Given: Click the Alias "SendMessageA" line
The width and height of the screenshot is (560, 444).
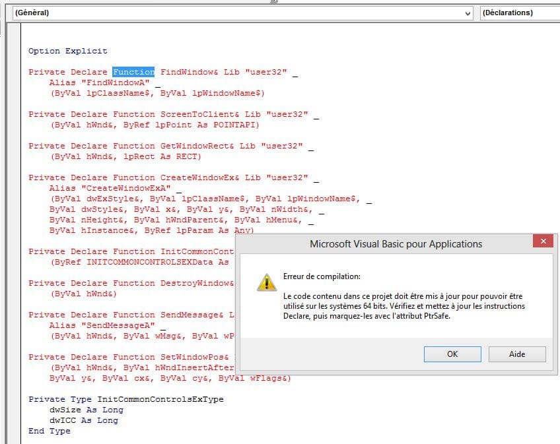Looking at the screenshot, I should tap(108, 325).
